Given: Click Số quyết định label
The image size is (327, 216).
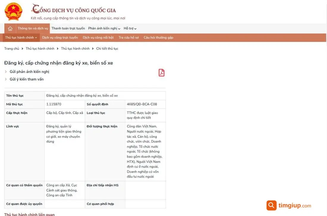Looking at the screenshot, I should 98,104.
